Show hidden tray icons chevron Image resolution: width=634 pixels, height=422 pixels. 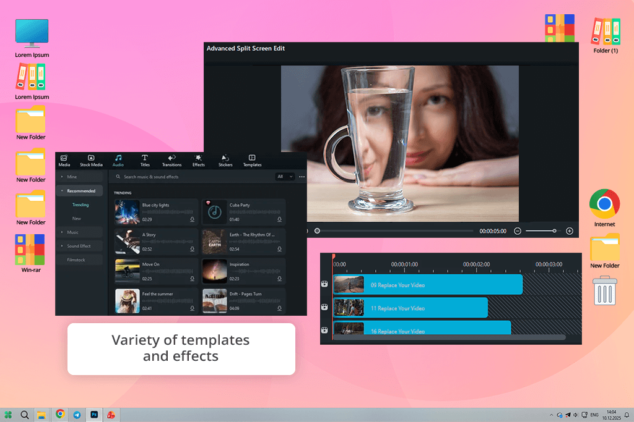(551, 415)
